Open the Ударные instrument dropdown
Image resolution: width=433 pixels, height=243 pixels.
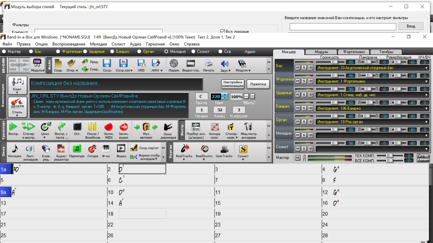point(427,95)
